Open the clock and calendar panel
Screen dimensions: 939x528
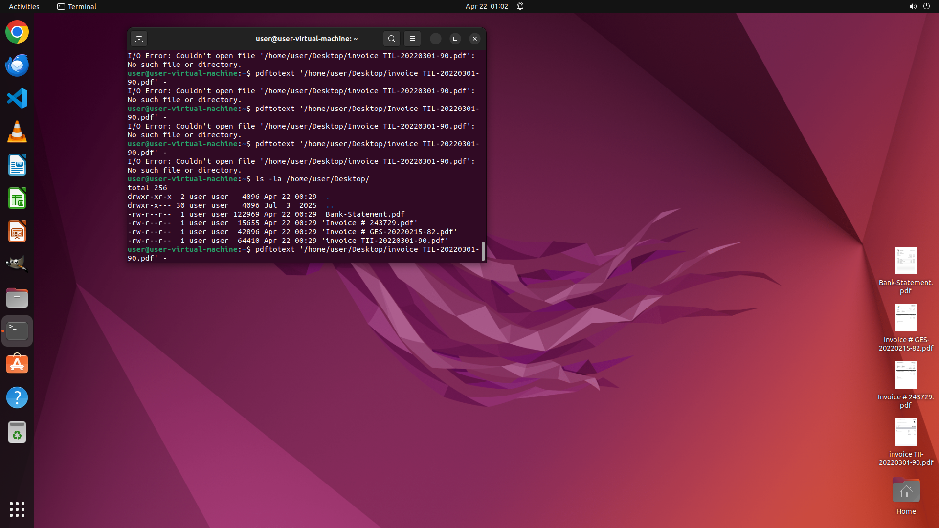(x=486, y=6)
